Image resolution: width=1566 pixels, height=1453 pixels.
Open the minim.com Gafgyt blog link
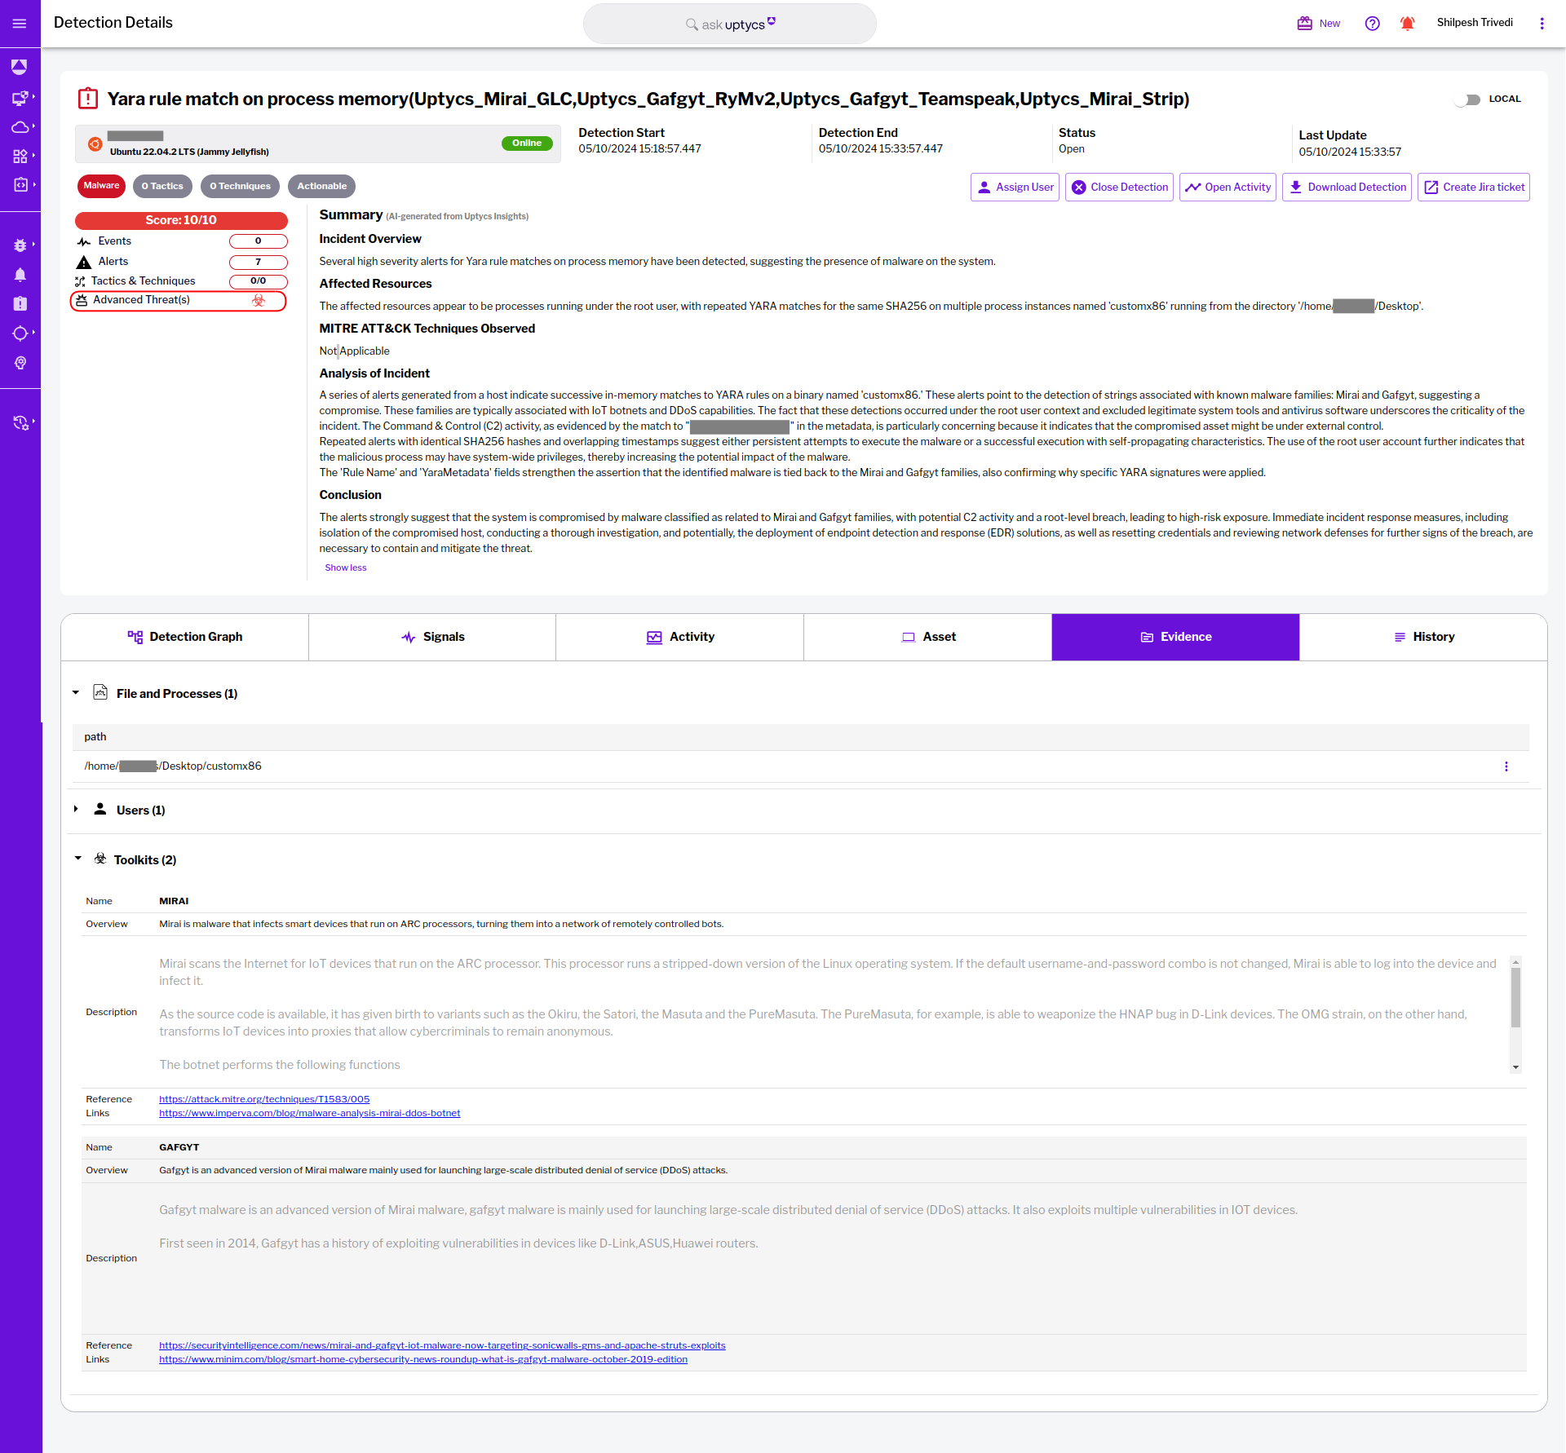coord(423,1359)
